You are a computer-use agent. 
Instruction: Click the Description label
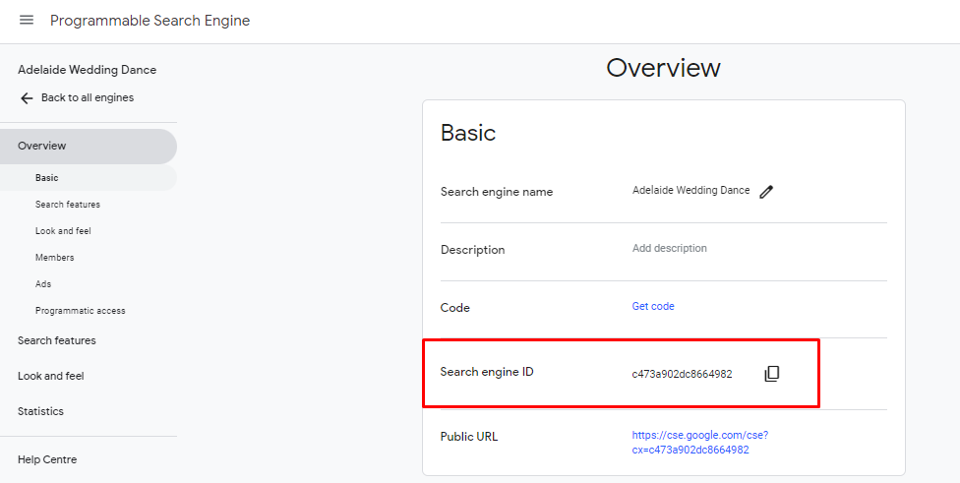click(473, 250)
